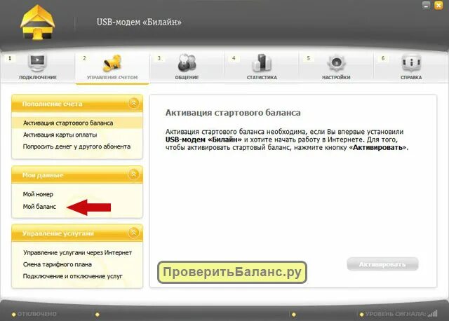
Task: Click the Пополнение счета header title
Action: (52, 104)
